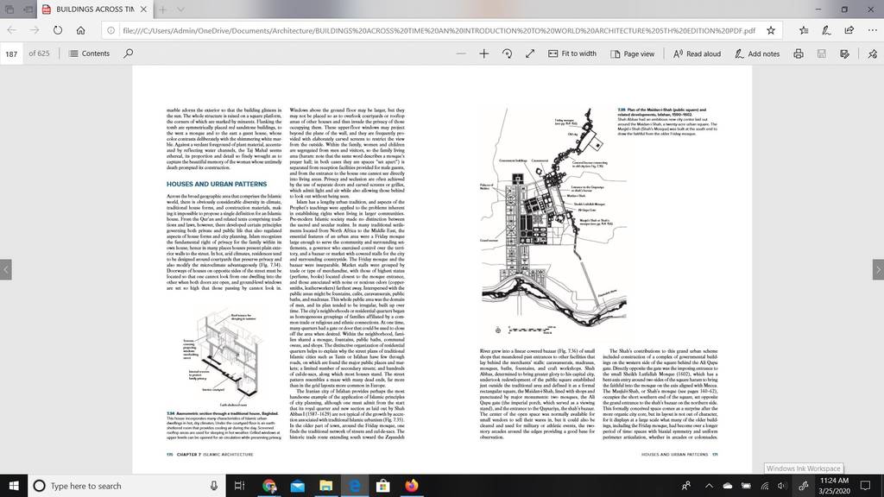Choose Add notes tool

757,53
